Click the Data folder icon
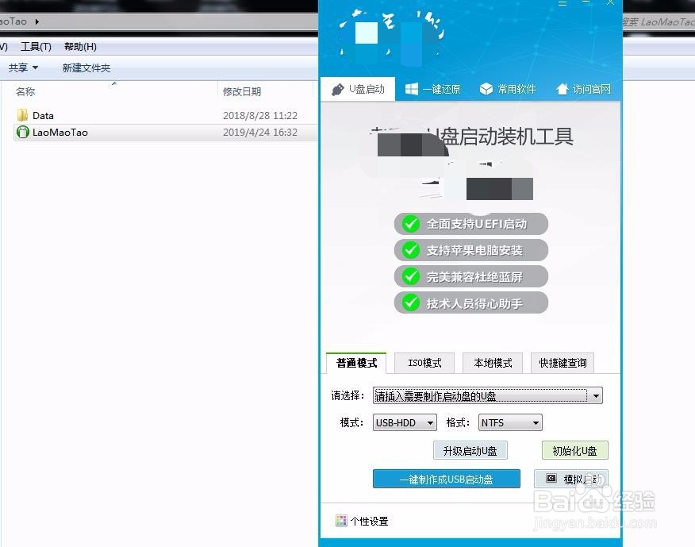Viewport: 695px width, 547px height. click(22, 115)
